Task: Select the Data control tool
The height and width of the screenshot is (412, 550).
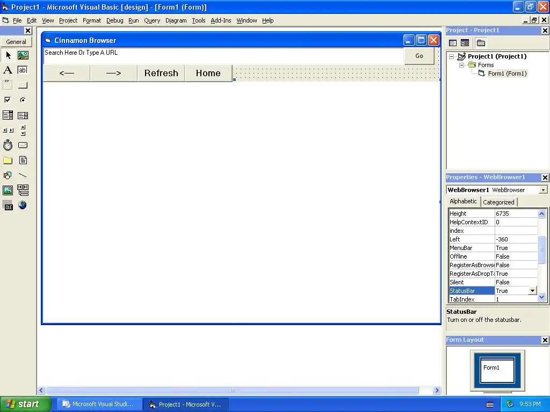Action: tap(23, 190)
